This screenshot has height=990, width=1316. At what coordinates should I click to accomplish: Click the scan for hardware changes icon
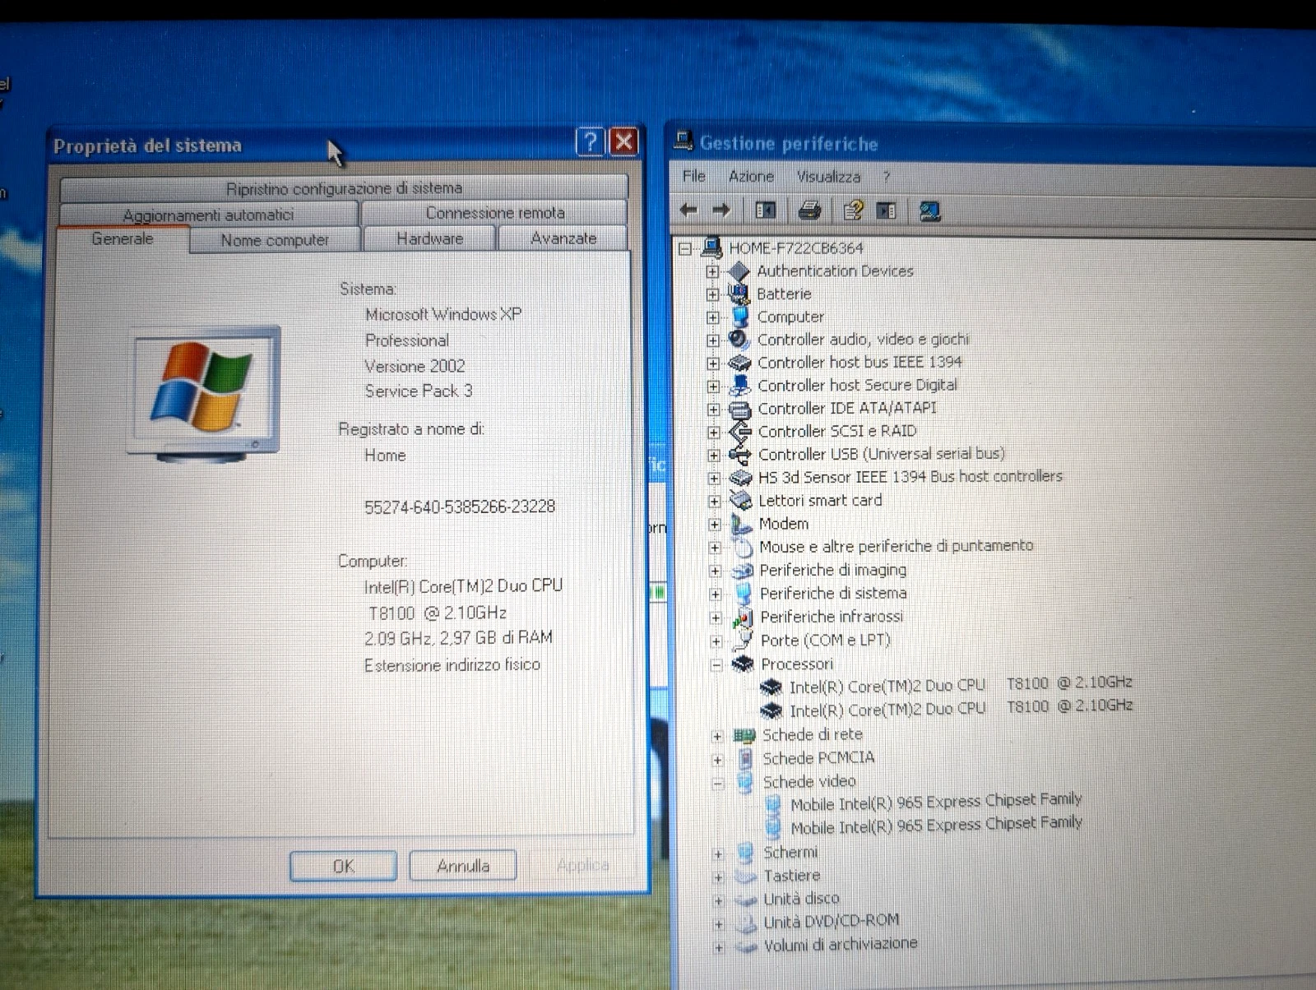tap(930, 211)
